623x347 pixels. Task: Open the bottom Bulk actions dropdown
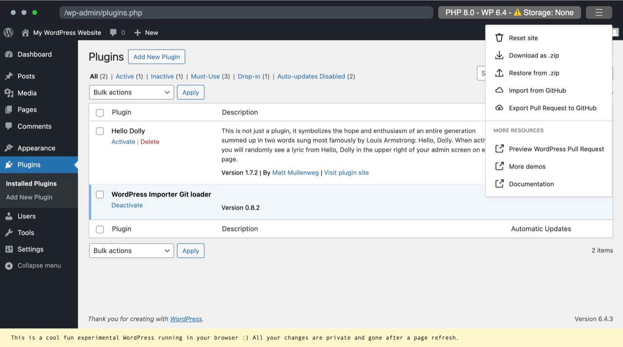coord(131,250)
